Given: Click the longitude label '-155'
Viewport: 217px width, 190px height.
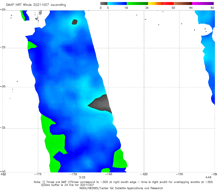Looking at the screenshot, I should (x=179, y=174).
